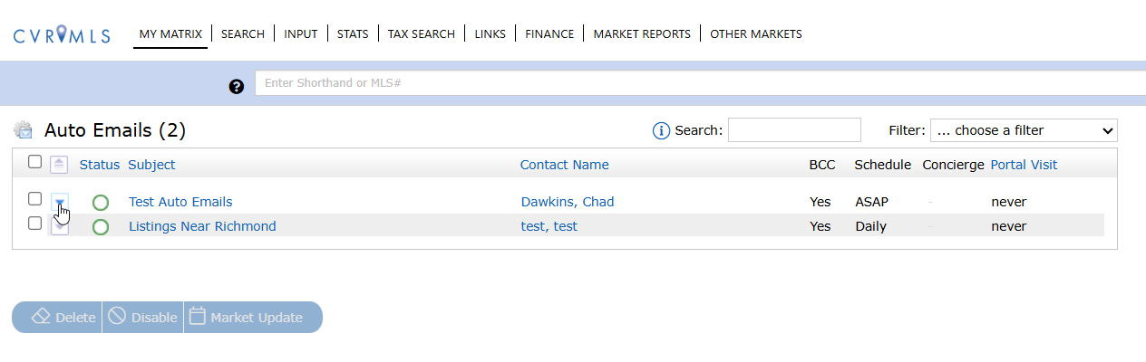Click the status circle for Test Auto Emails

point(101,203)
